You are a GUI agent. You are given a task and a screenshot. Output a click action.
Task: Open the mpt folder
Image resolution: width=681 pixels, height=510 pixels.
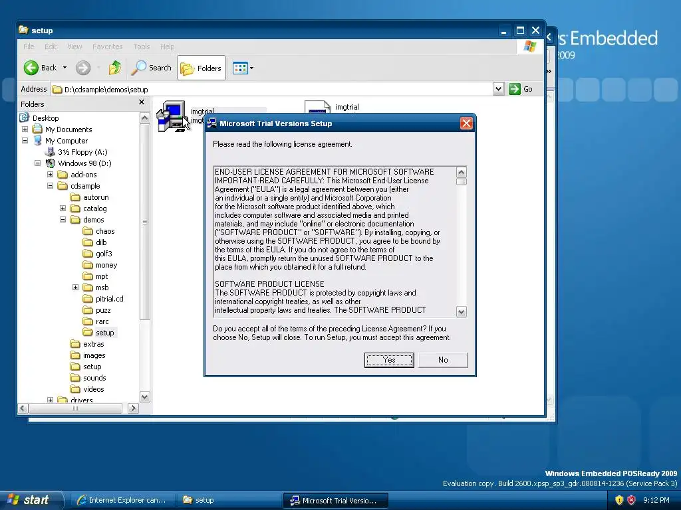[x=102, y=276]
